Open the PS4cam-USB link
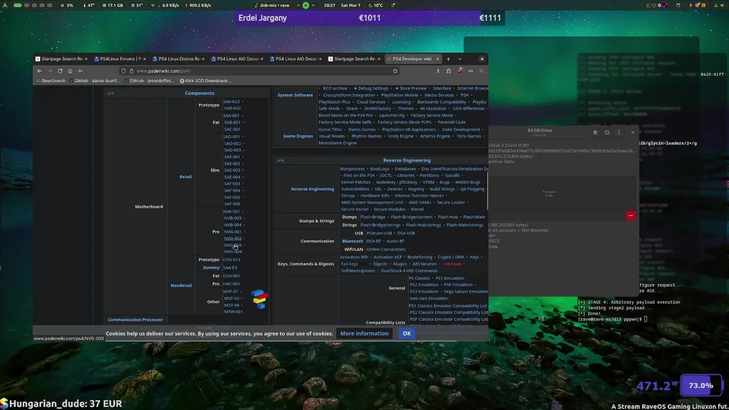This screenshot has width=729, height=410. coord(379,233)
